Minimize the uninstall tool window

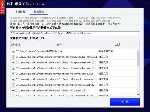click(x=141, y=3)
